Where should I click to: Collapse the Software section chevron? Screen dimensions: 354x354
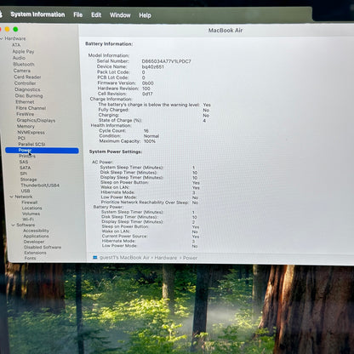13,225
